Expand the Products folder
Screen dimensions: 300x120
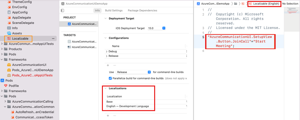[2, 49]
